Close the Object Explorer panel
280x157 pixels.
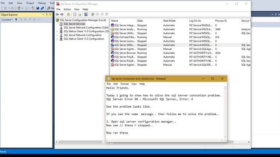50,14
